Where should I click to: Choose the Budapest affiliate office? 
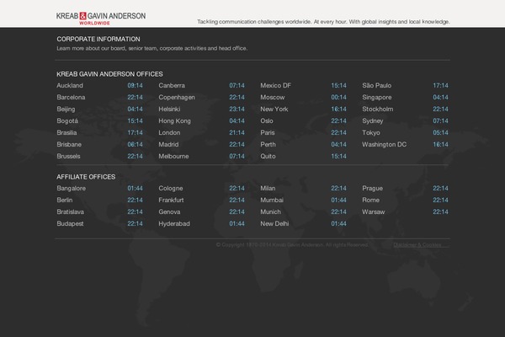click(71, 224)
